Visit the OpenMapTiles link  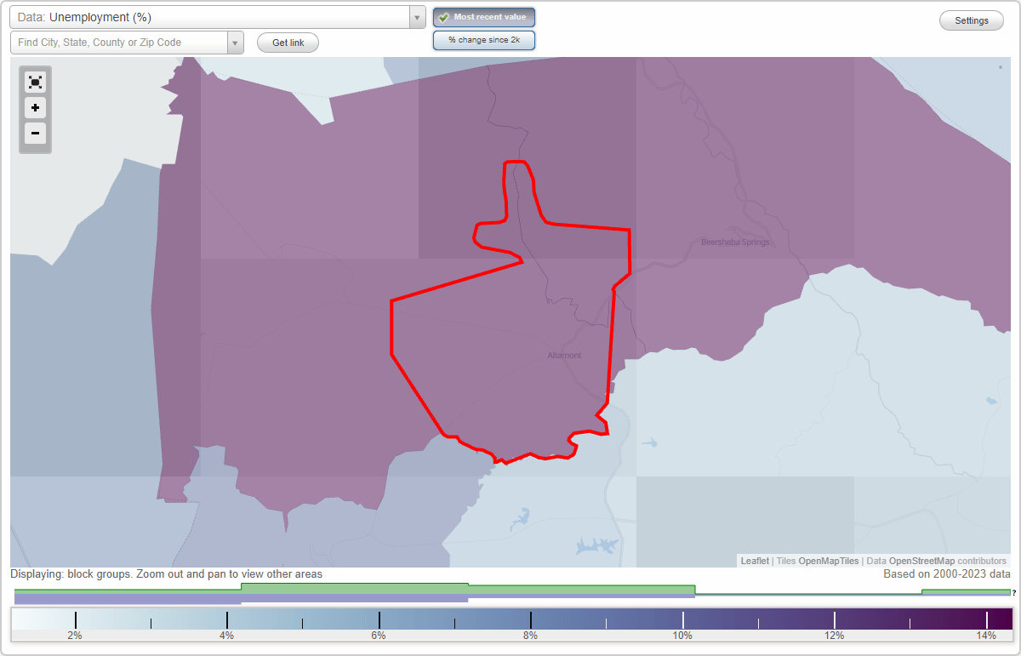click(x=829, y=561)
